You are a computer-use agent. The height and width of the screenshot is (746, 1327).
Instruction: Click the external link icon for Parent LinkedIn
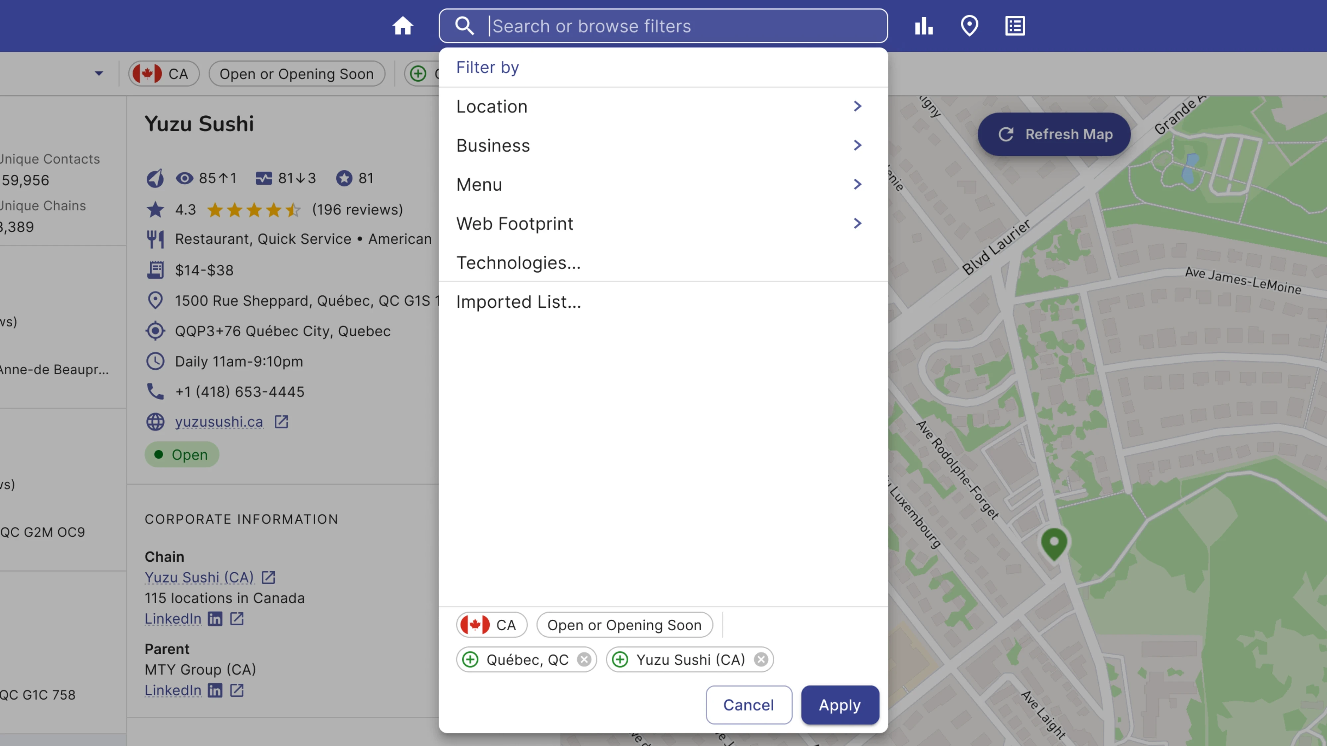pyautogui.click(x=237, y=690)
